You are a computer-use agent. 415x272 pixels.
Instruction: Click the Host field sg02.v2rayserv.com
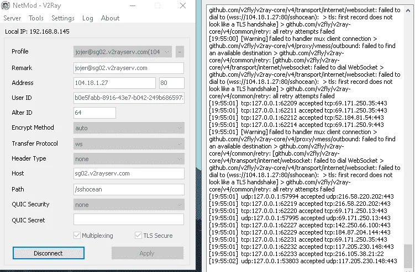pos(129,173)
